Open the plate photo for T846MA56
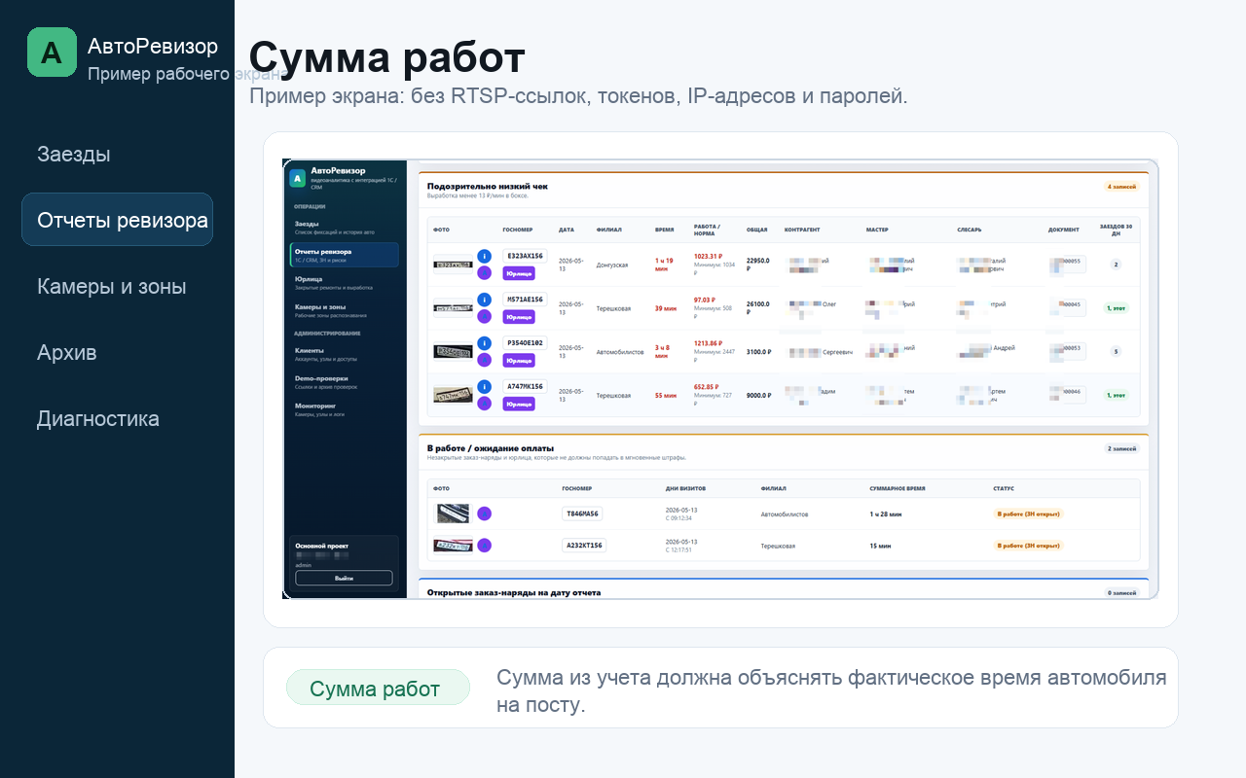The width and height of the screenshot is (1246, 778). (x=452, y=513)
